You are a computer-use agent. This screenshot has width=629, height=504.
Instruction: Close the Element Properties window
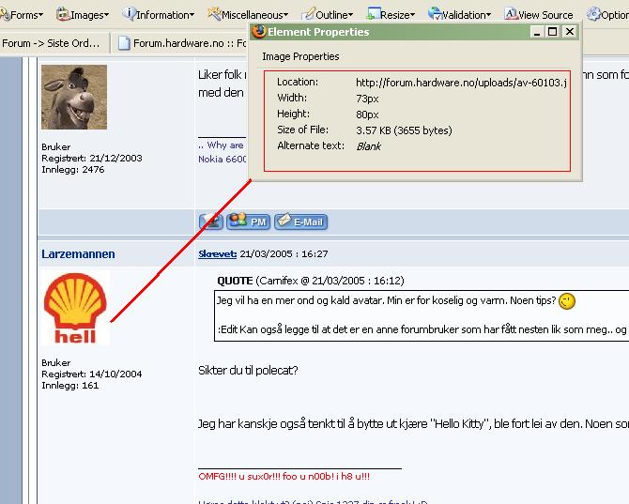point(570,32)
